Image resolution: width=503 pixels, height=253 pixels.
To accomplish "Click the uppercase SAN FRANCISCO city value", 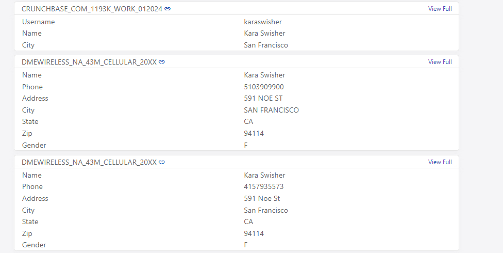I will point(271,110).
